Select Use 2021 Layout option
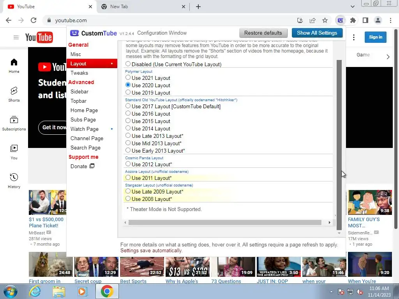This screenshot has height=299, width=399. point(128,77)
